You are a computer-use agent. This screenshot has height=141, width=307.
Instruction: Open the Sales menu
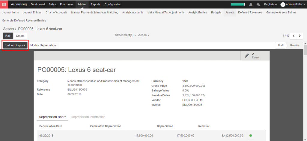[52, 4]
